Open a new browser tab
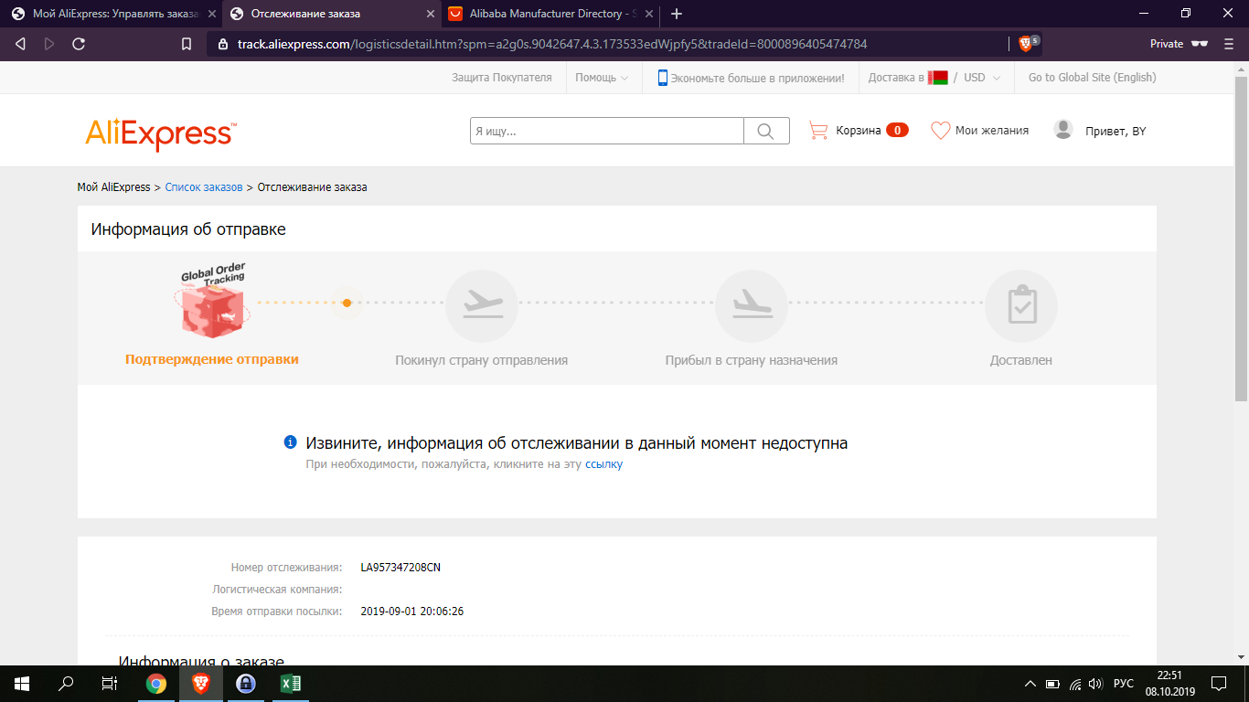Screen dimensions: 1249x702 pos(677,14)
